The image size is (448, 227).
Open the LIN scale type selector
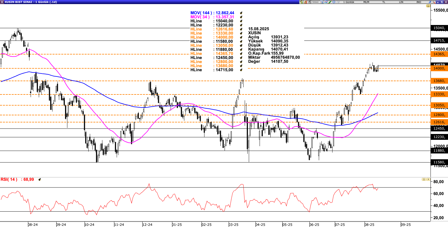[401, 2]
